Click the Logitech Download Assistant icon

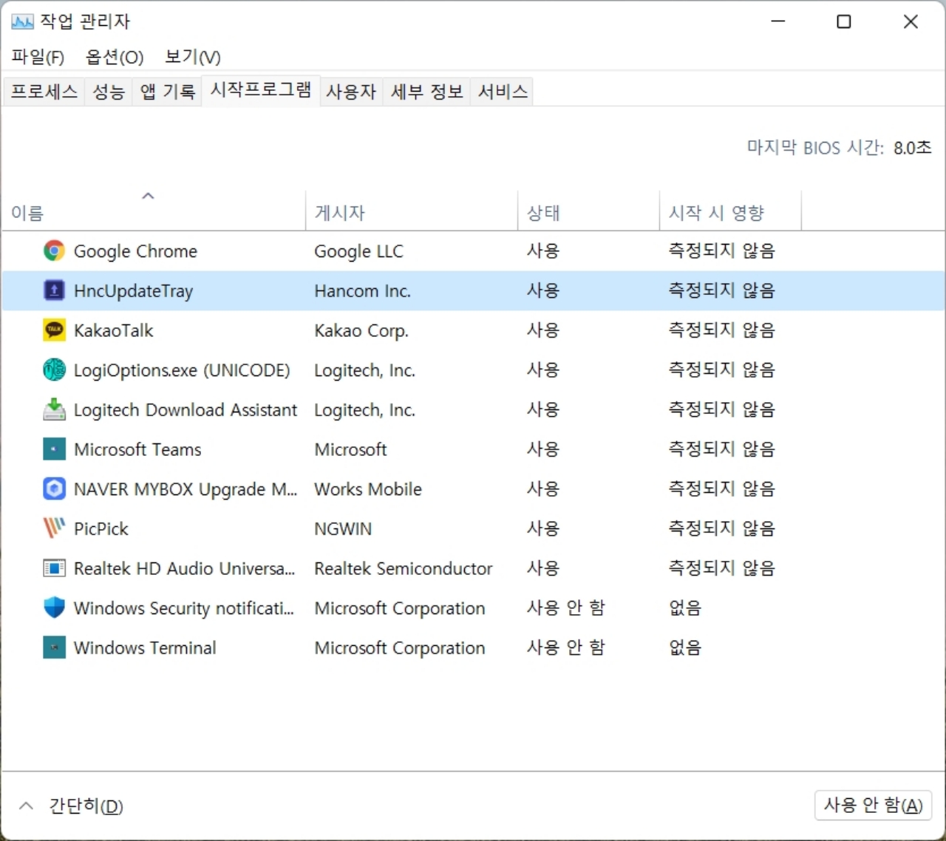(53, 409)
